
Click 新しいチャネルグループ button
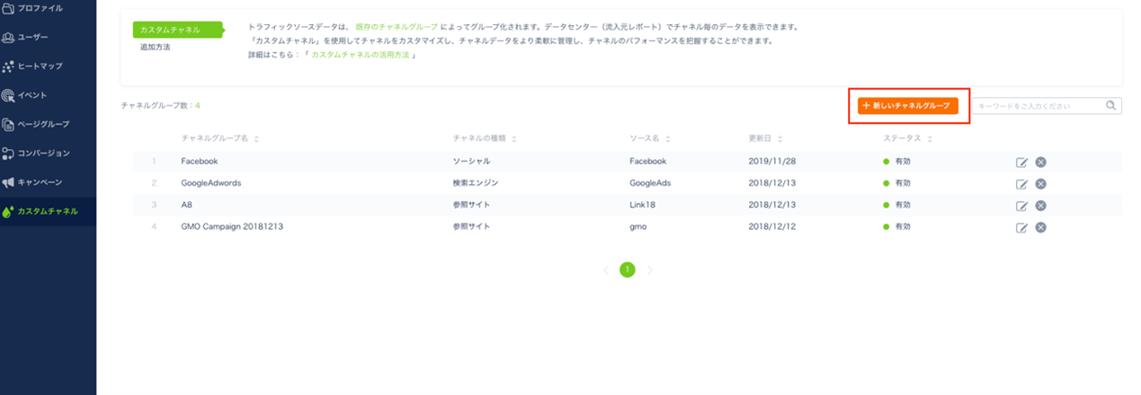click(907, 106)
